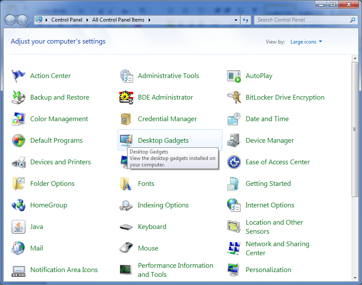Click the Mail icon
Image resolution: width=362 pixels, height=285 pixels.
click(x=18, y=248)
